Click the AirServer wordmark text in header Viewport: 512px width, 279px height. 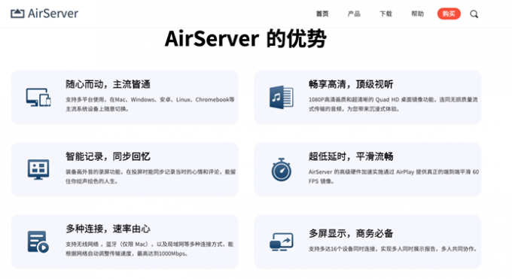pos(53,14)
